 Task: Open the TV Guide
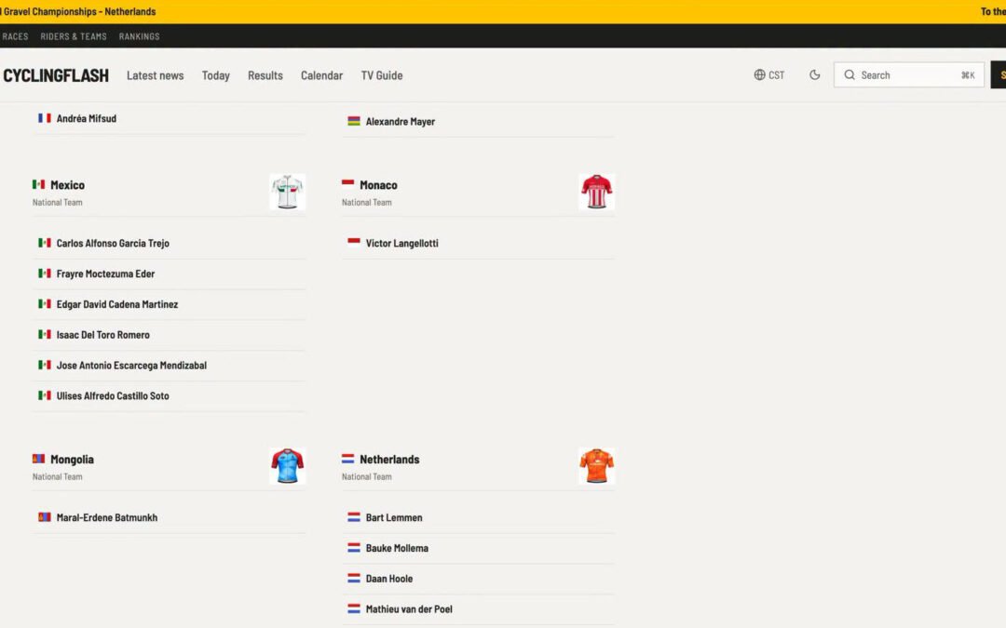click(382, 75)
